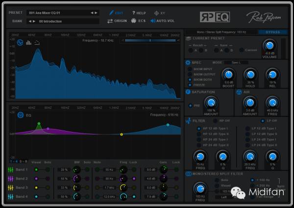This screenshot has width=294, height=208.
Task: Click the green Band 1 EQ node
Action: point(39,124)
